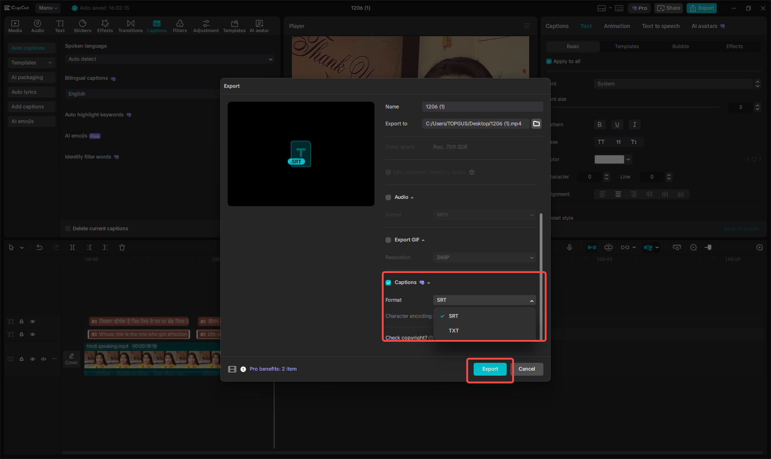Click the delete trash icon in timeline toolbar
Screen dimensions: 771x459
point(122,247)
